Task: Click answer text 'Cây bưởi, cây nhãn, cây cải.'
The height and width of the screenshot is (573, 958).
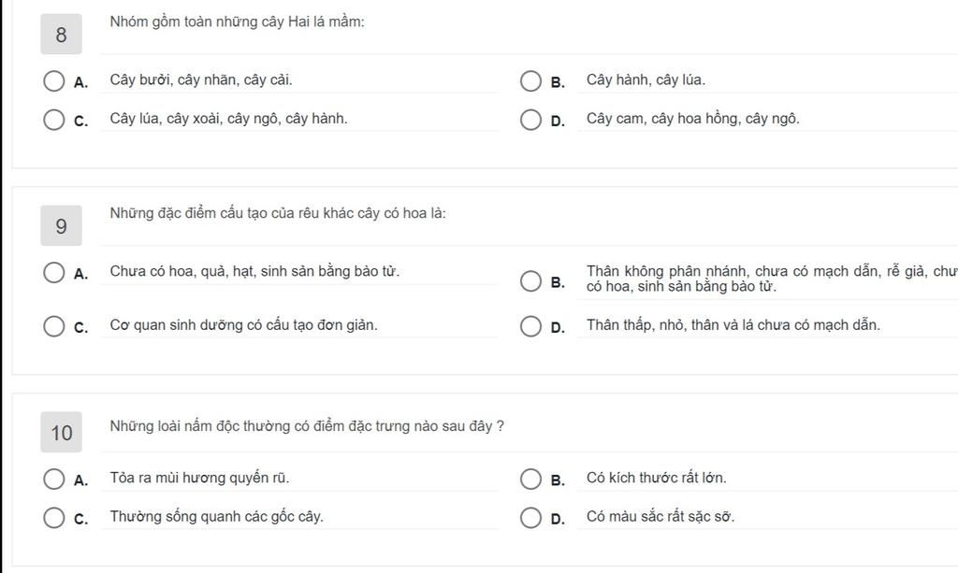Action: click(201, 80)
